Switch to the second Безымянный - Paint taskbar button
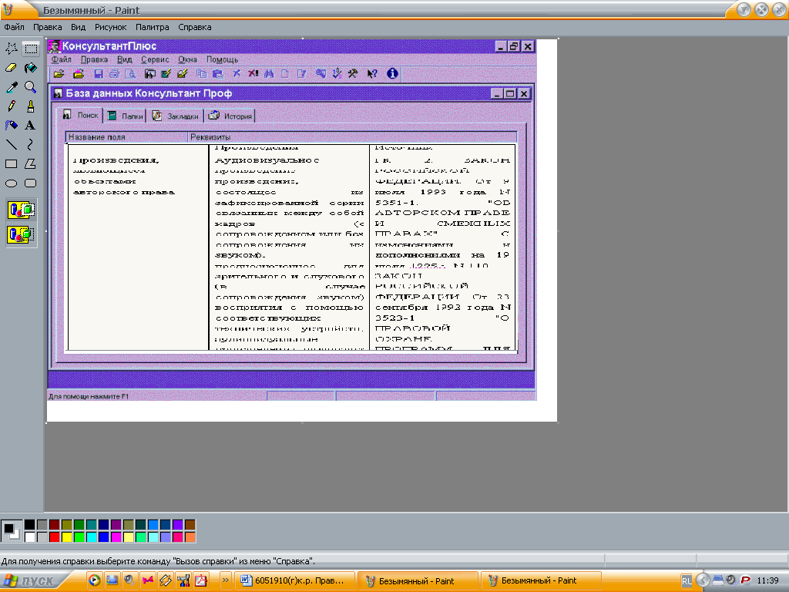 [x=541, y=581]
